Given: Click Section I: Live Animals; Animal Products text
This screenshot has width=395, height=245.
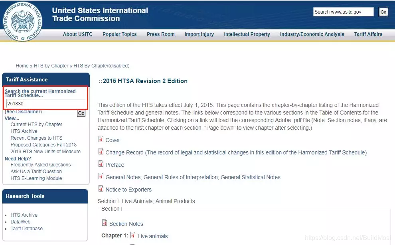Looking at the screenshot, I should pos(146,201).
